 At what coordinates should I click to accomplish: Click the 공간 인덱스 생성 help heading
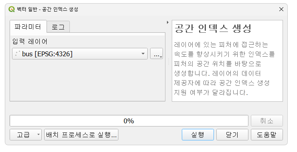coord(213,29)
